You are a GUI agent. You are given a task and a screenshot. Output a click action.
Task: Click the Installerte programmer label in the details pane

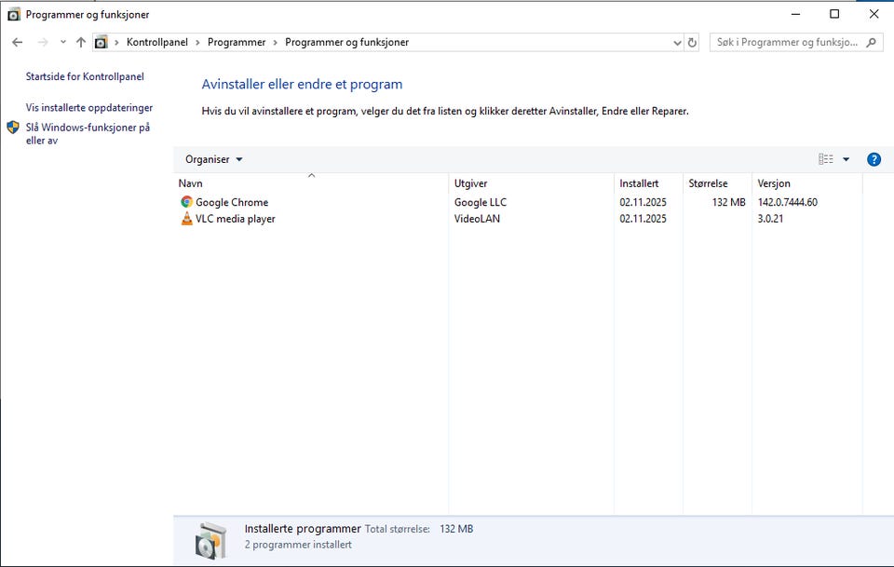pos(303,529)
